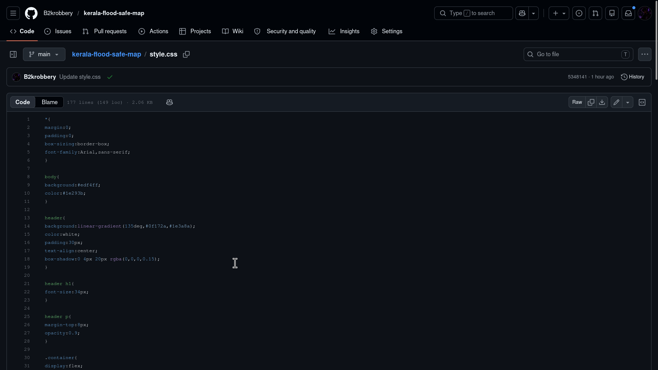Open the B2krobbery commit author avatar

coord(16,77)
